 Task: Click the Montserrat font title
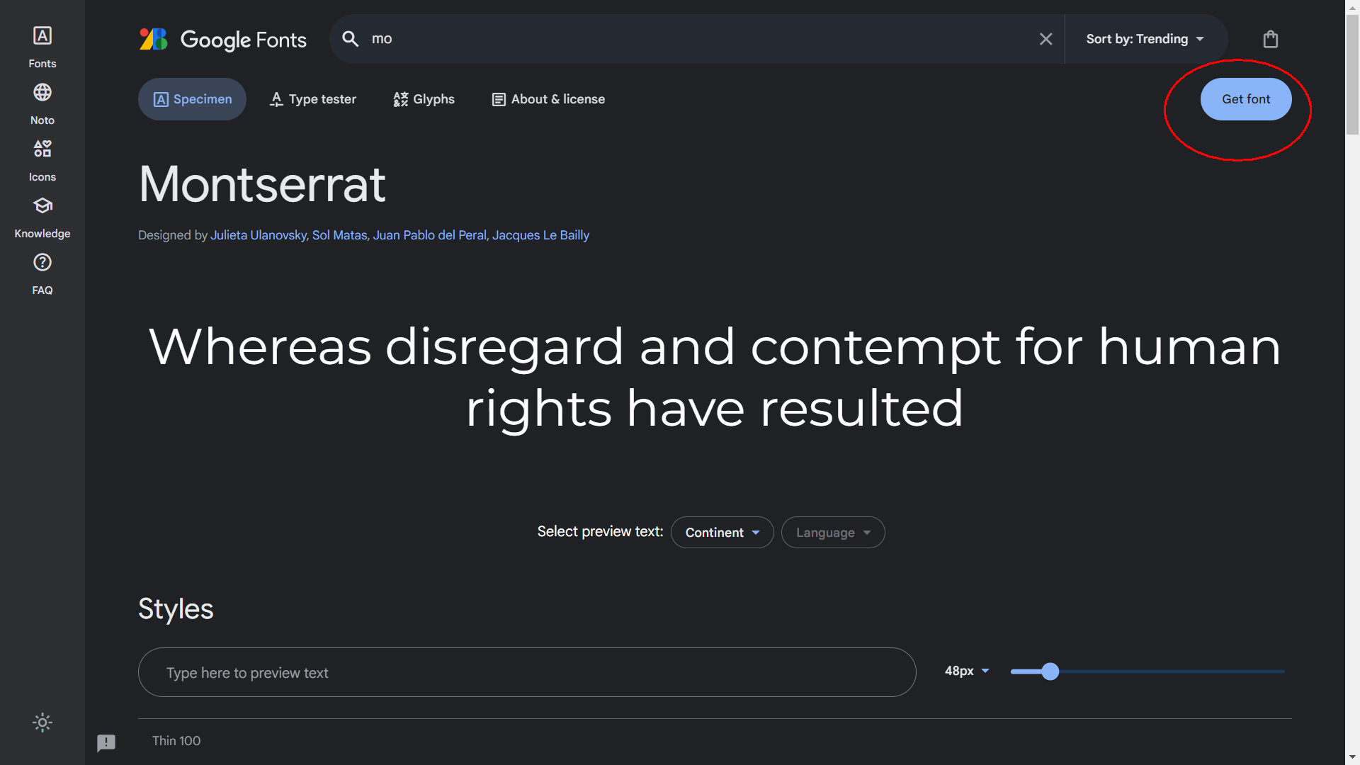click(262, 184)
